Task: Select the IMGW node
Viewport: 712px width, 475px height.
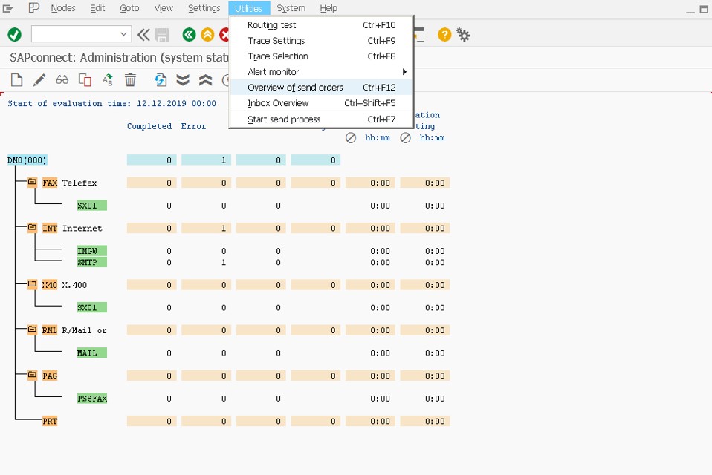Action: click(91, 251)
